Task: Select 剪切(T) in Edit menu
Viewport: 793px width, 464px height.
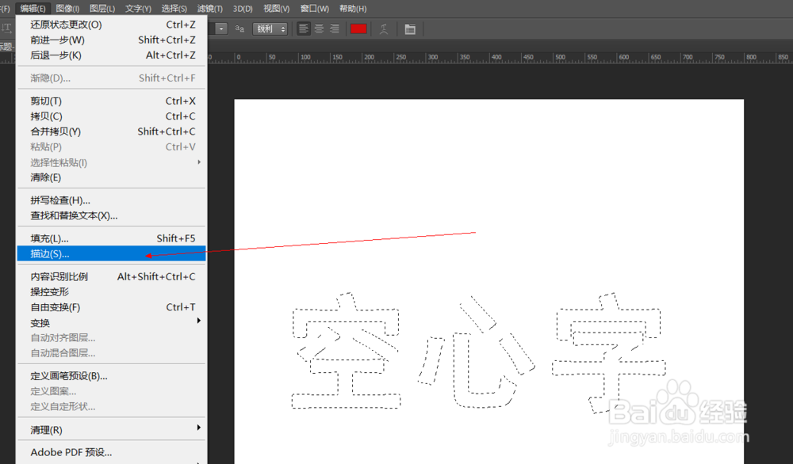Action: 111,101
